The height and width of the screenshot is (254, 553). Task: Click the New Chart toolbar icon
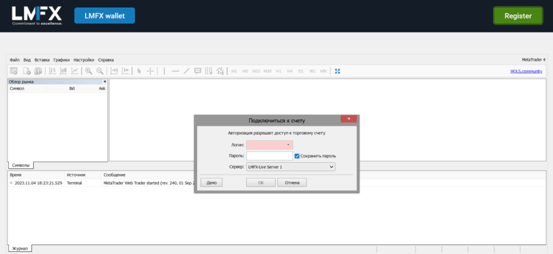27,71
